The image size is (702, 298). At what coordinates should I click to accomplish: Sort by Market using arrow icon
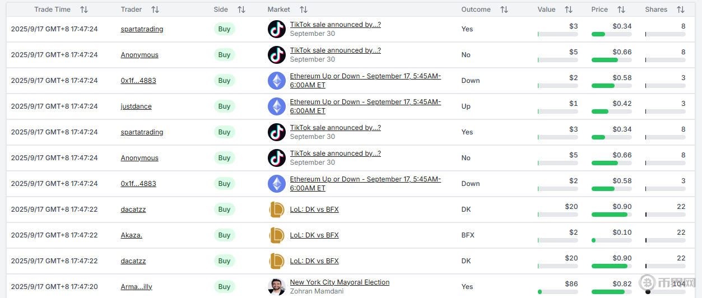coord(304,10)
